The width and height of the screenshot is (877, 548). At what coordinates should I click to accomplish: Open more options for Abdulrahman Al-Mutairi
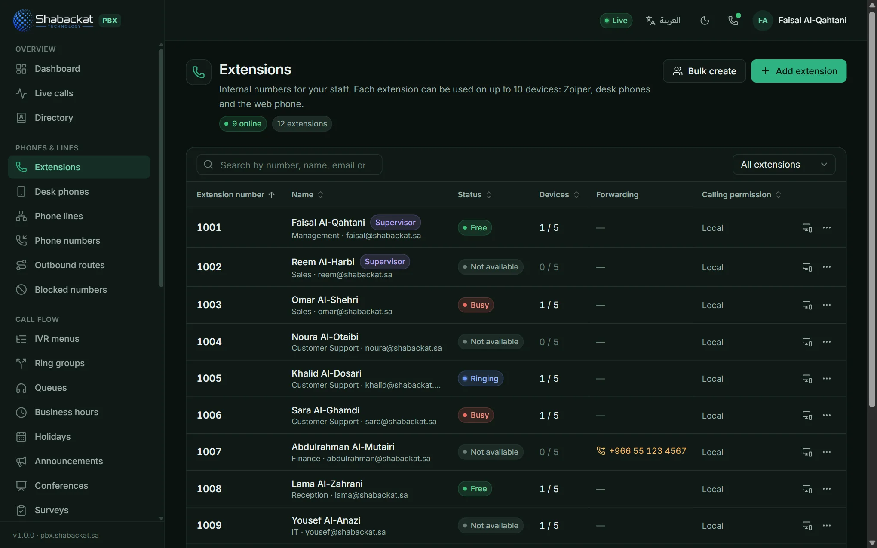pyautogui.click(x=827, y=452)
